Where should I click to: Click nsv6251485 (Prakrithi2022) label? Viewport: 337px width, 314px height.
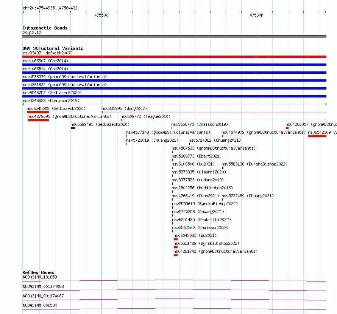point(201,220)
